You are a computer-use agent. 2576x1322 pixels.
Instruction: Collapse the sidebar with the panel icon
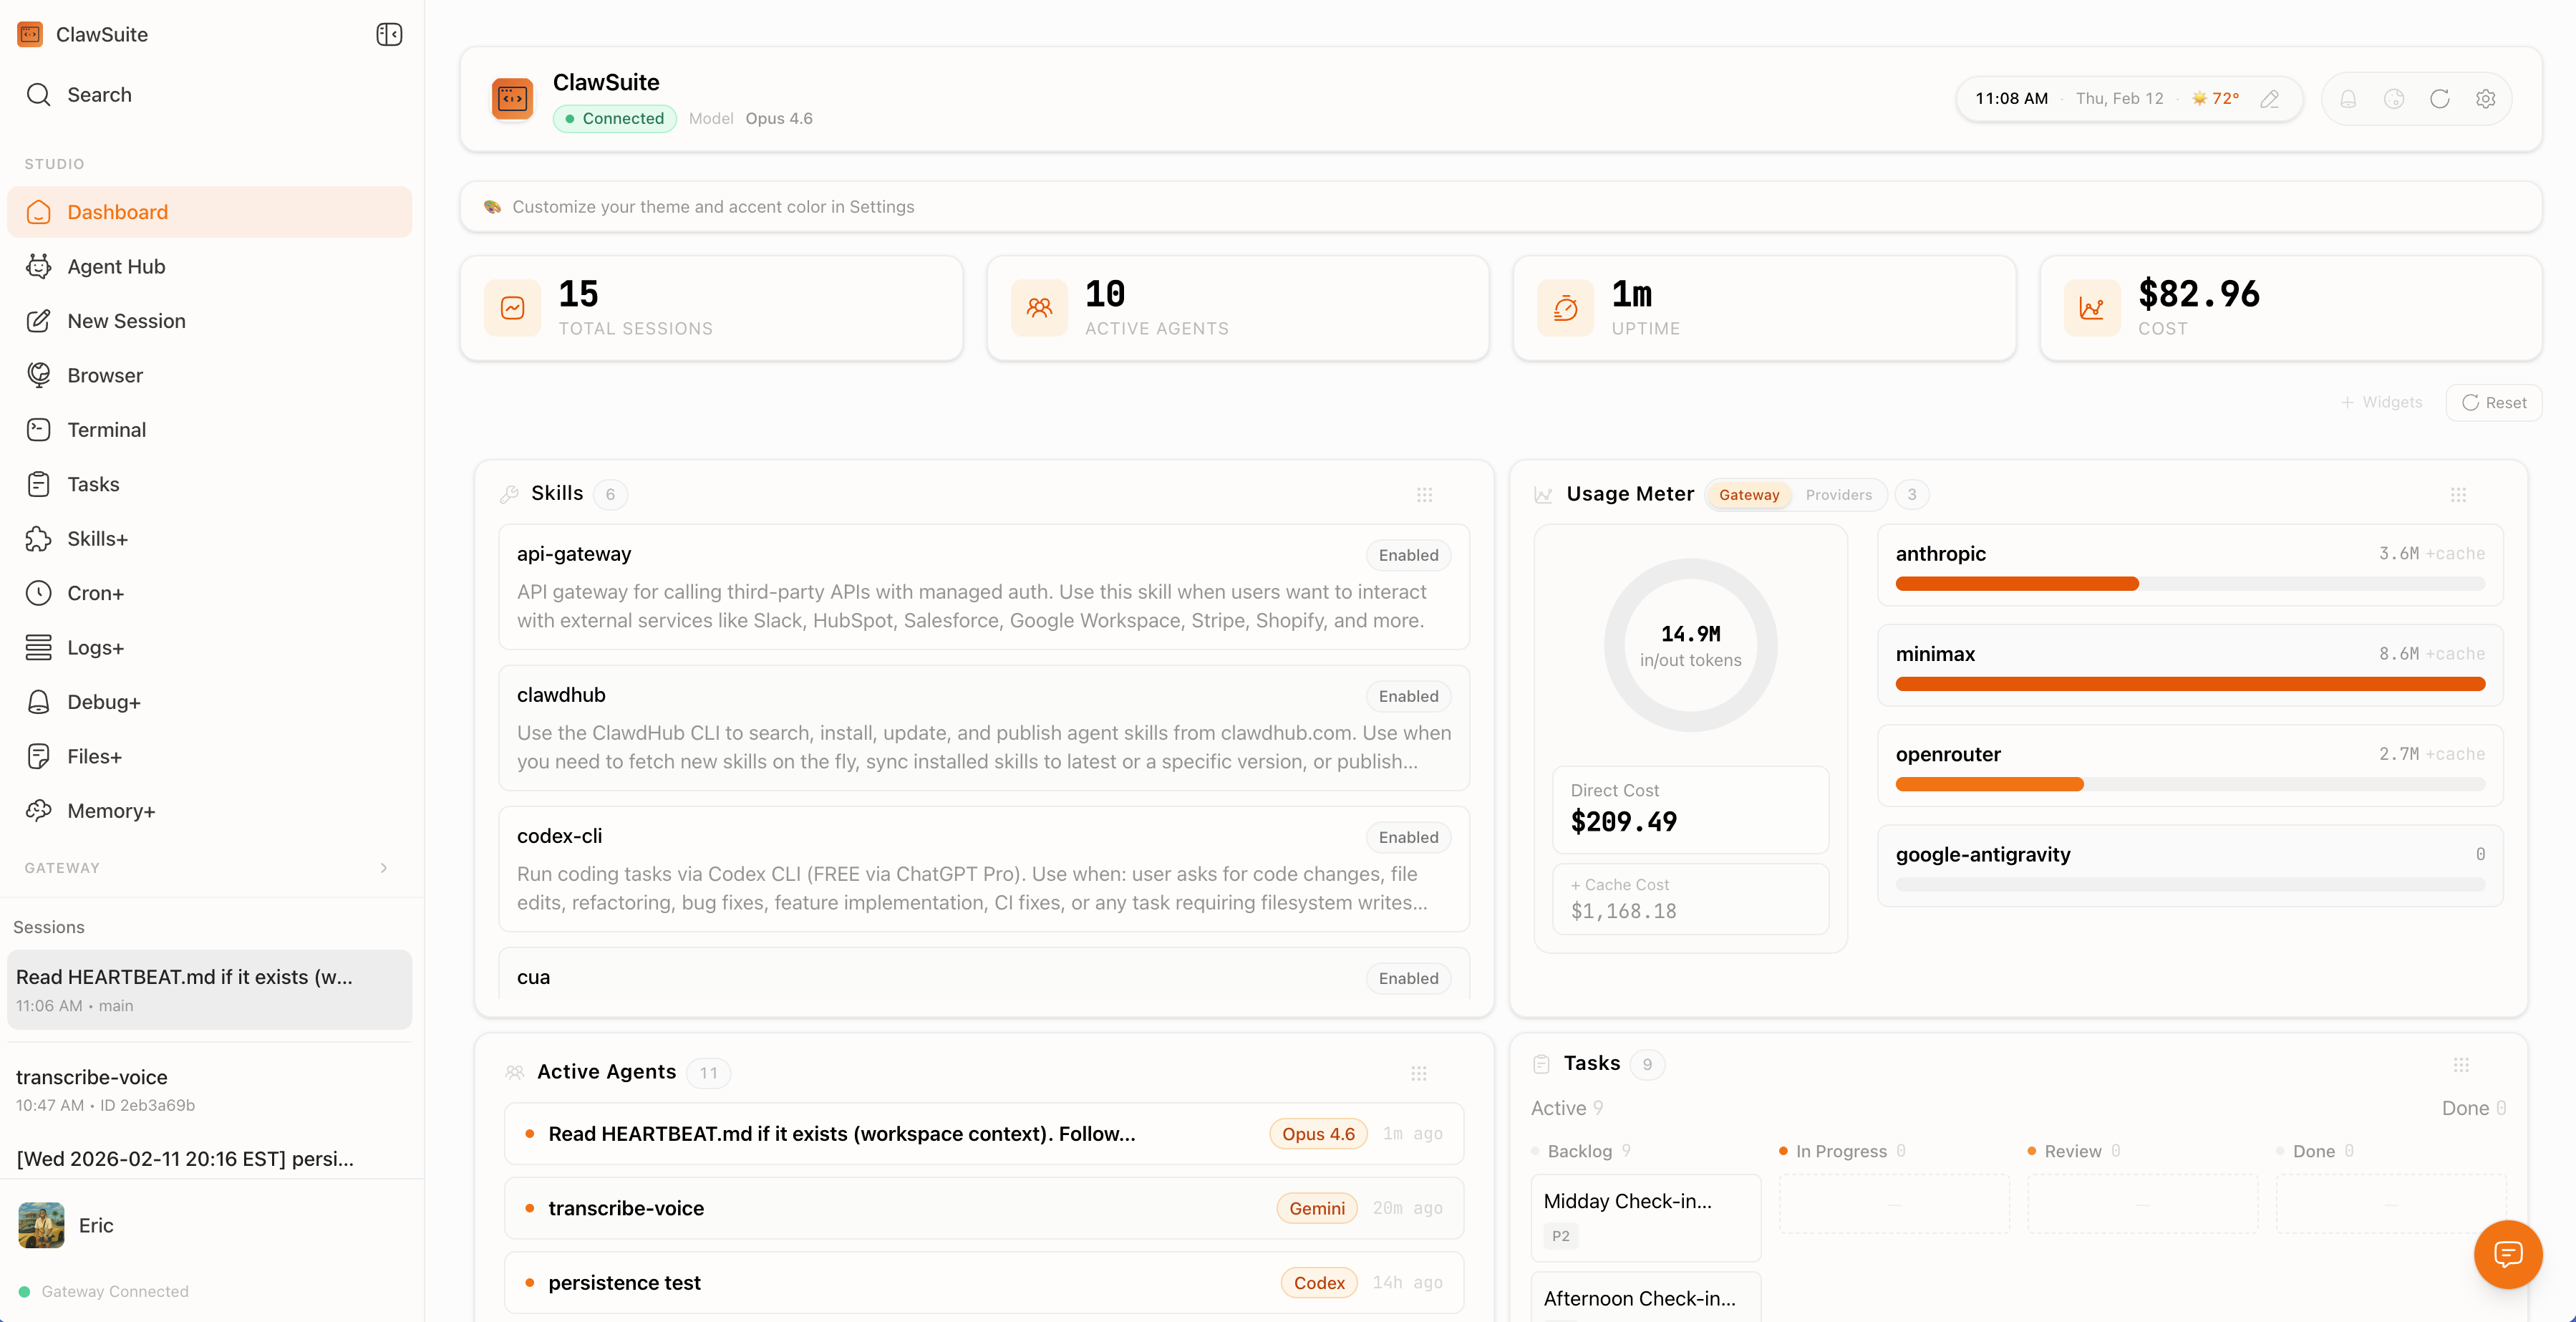(x=389, y=34)
